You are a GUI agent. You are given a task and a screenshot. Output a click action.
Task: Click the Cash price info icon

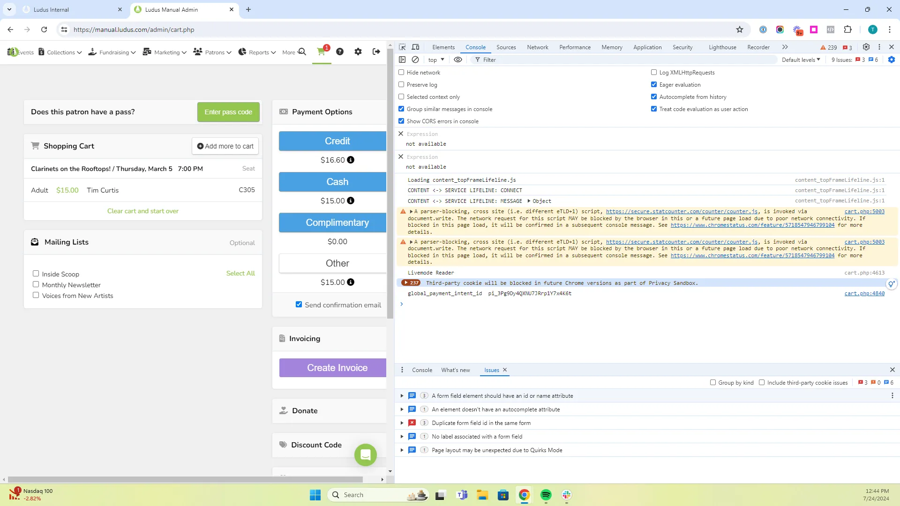coord(351,201)
